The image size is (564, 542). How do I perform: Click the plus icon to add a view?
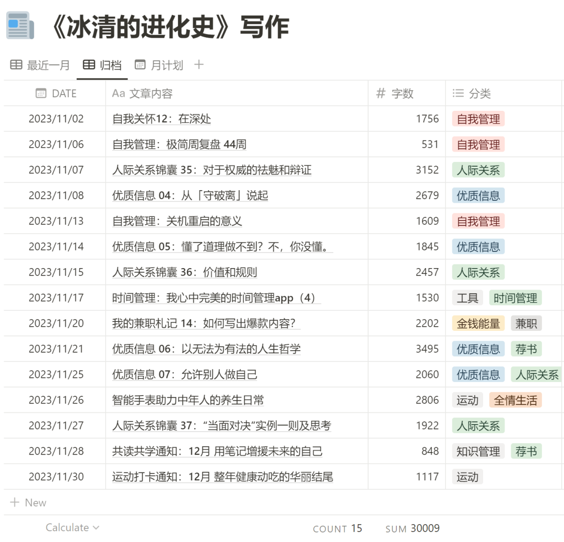tap(198, 65)
